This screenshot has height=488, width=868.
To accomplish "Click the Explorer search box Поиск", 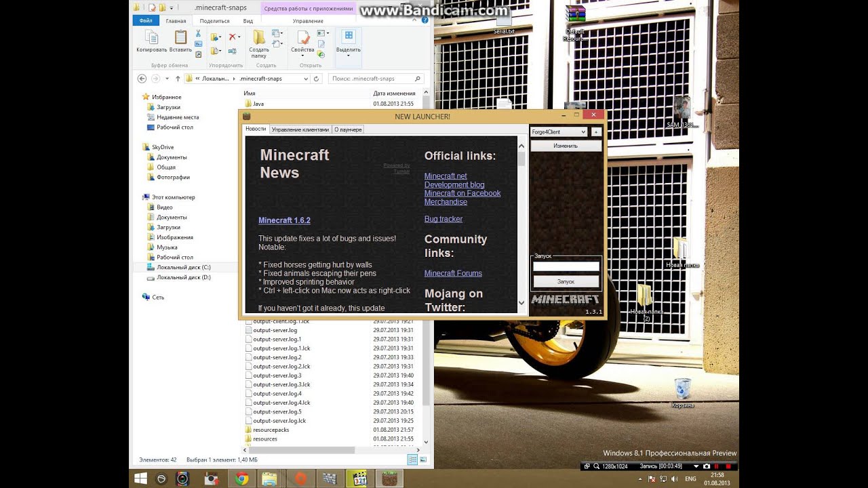I will point(376,79).
